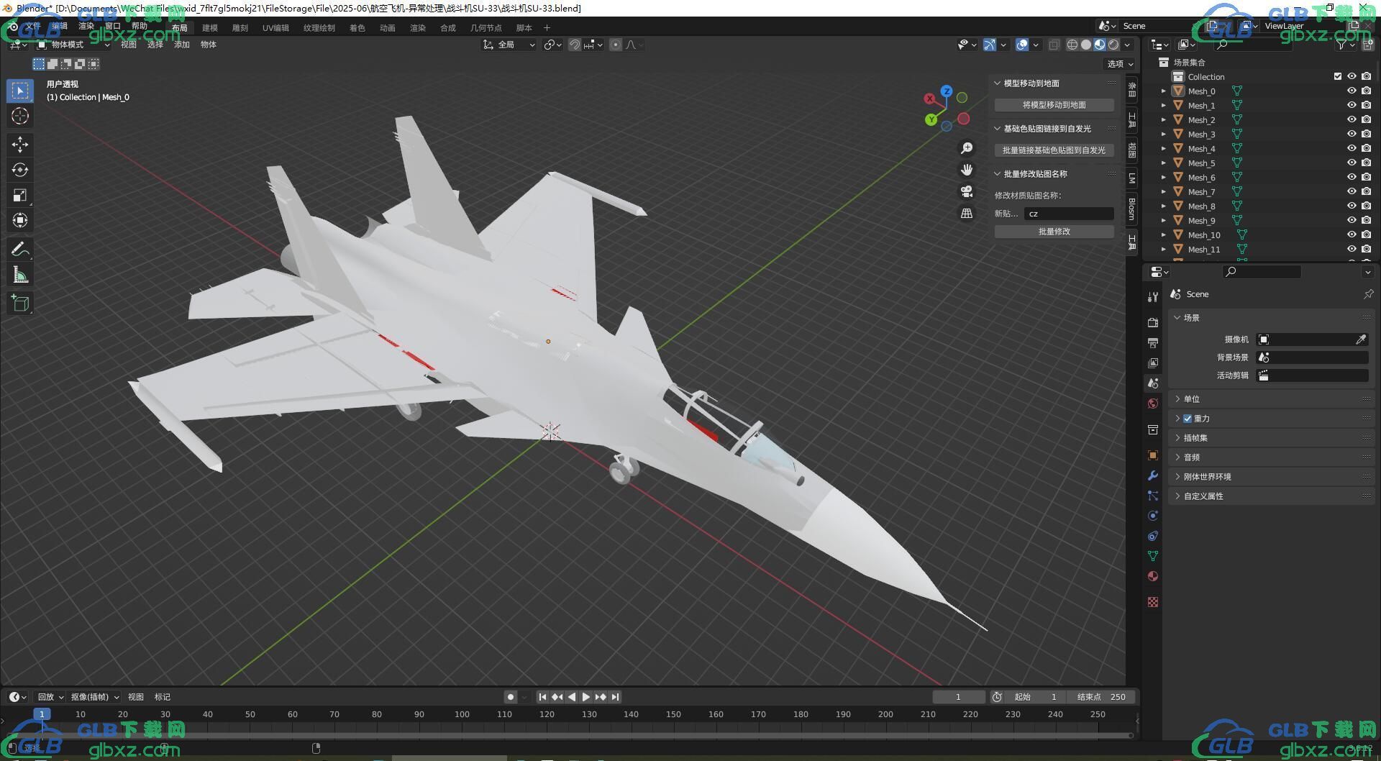Open the 编辑 (Edit) menu
This screenshot has height=761, width=1381.
(x=59, y=26)
